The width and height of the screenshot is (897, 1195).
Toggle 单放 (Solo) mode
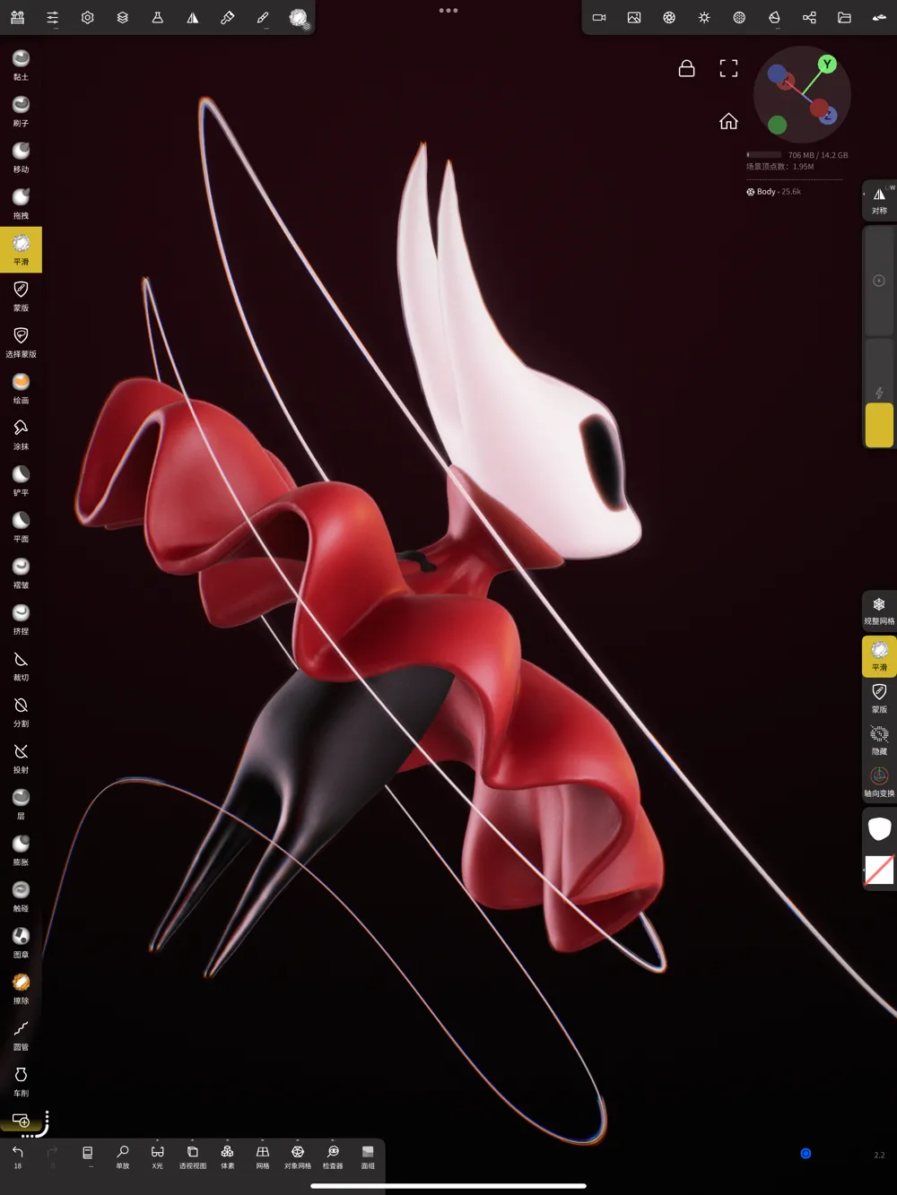[x=123, y=1156]
